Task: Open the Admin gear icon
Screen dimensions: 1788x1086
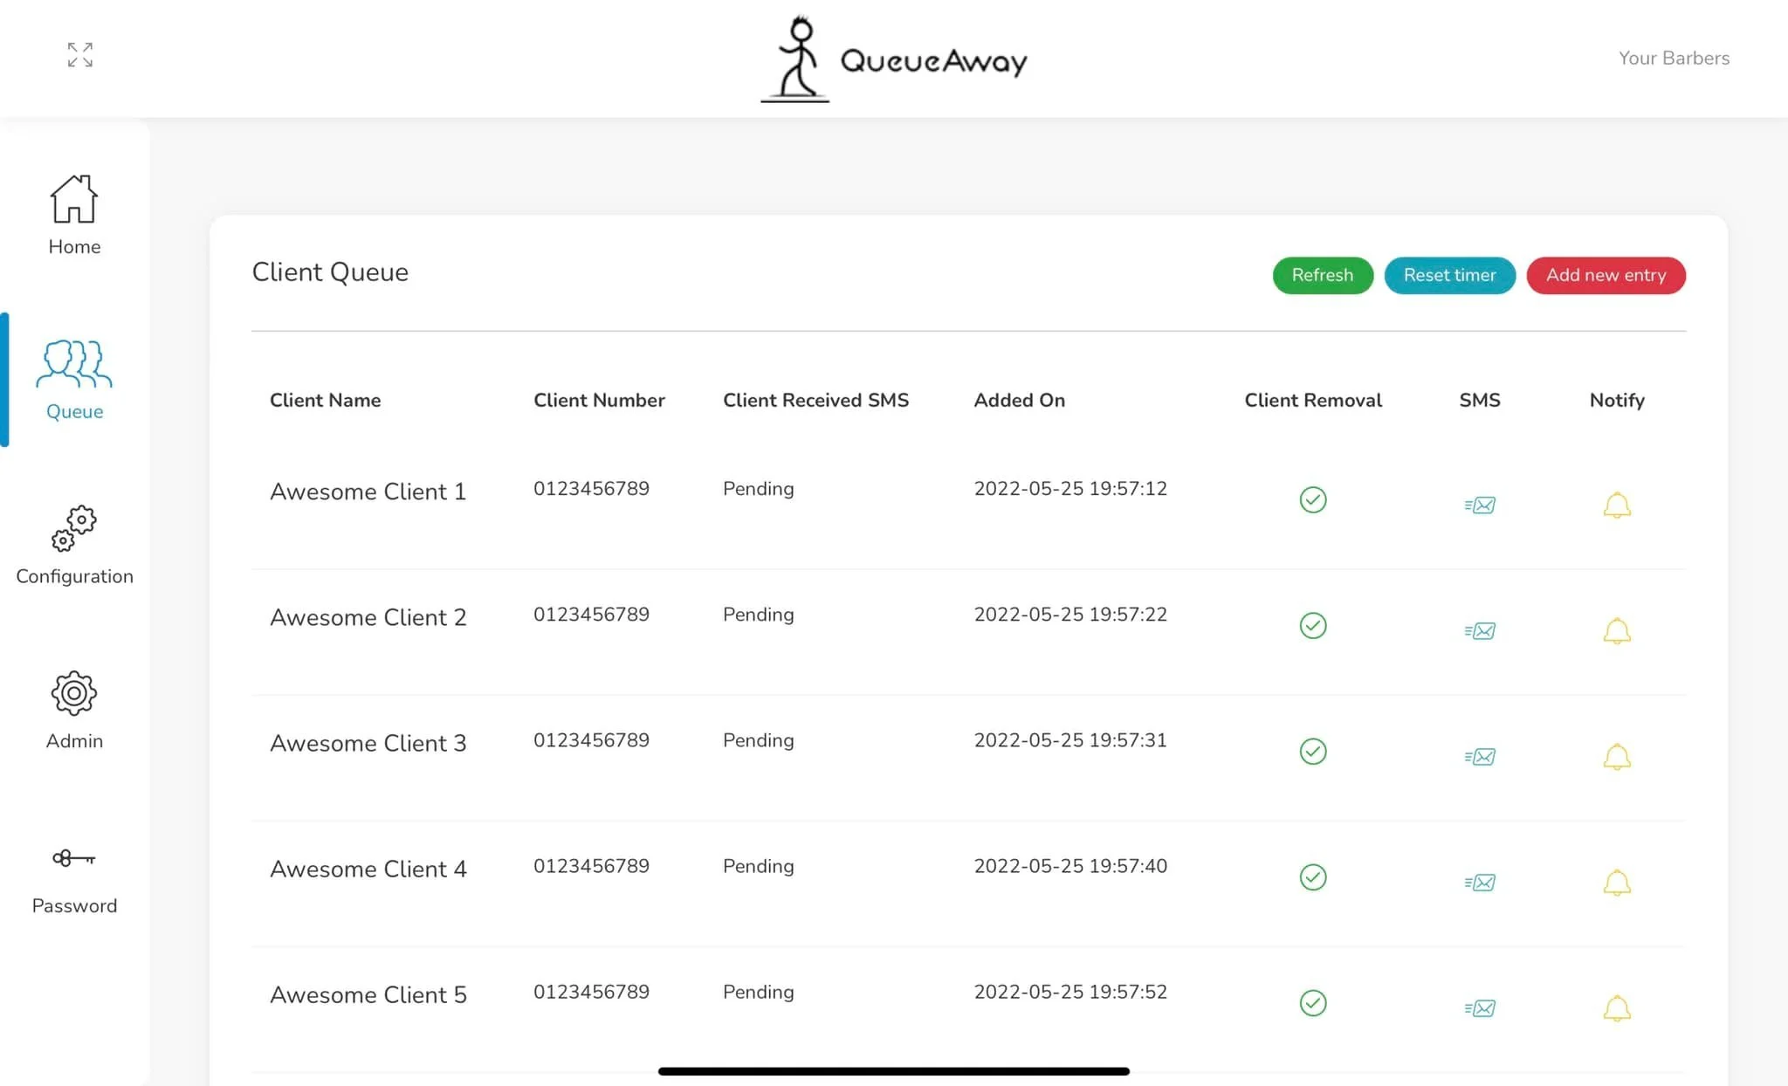Action: click(74, 694)
